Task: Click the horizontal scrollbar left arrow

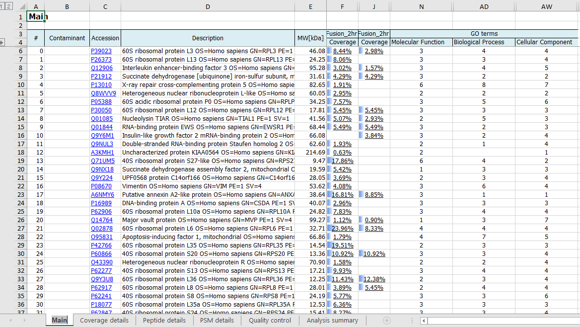Action: coord(424,321)
